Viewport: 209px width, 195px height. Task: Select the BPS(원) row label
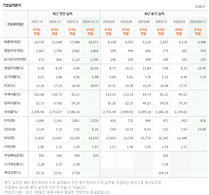(x=9, y=138)
